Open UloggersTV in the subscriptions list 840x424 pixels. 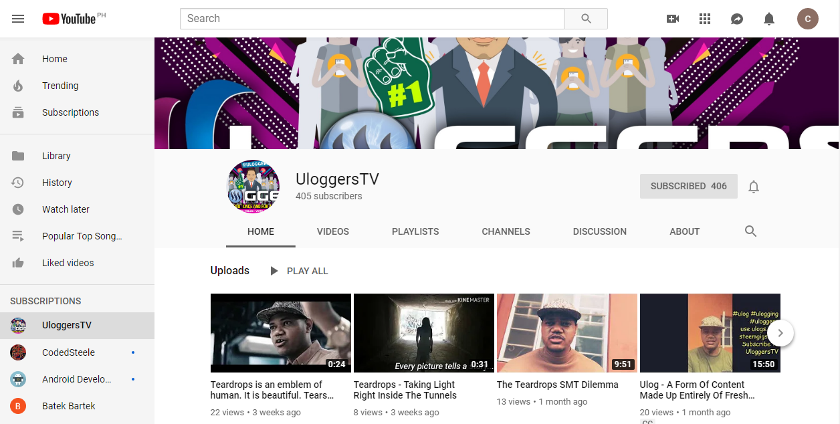(77, 326)
